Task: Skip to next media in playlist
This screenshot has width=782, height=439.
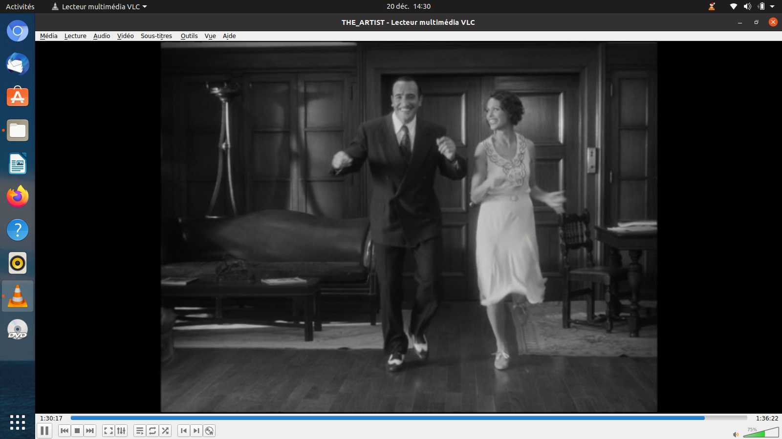Action: click(x=90, y=431)
